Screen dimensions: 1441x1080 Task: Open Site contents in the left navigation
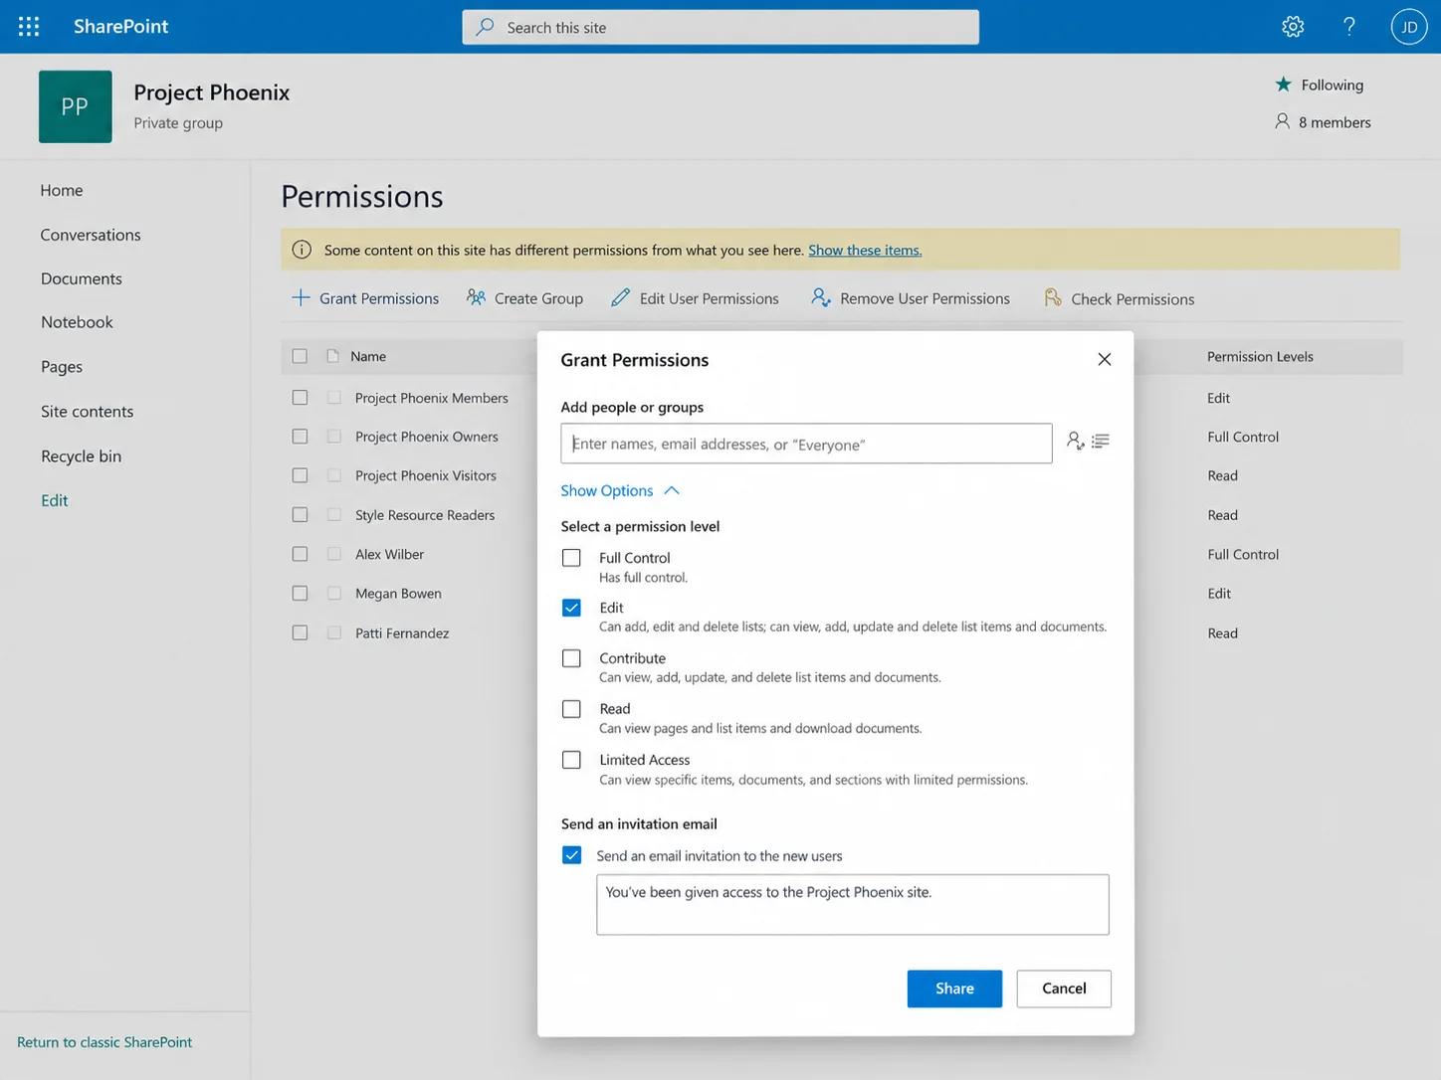87,411
